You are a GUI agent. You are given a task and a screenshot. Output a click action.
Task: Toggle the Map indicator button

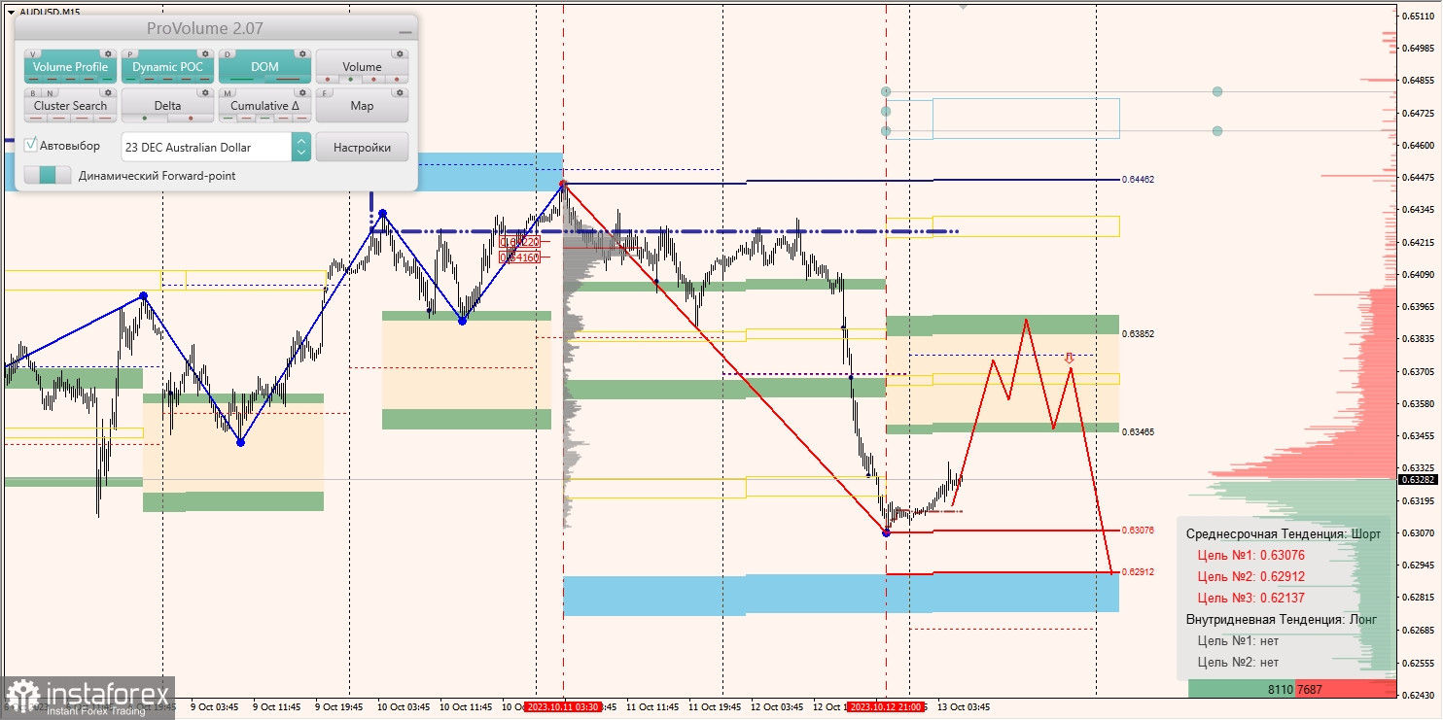362,105
